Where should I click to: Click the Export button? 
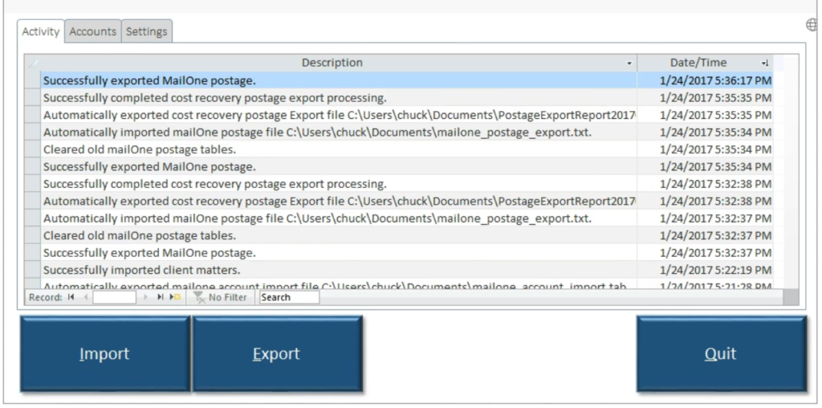(x=277, y=354)
